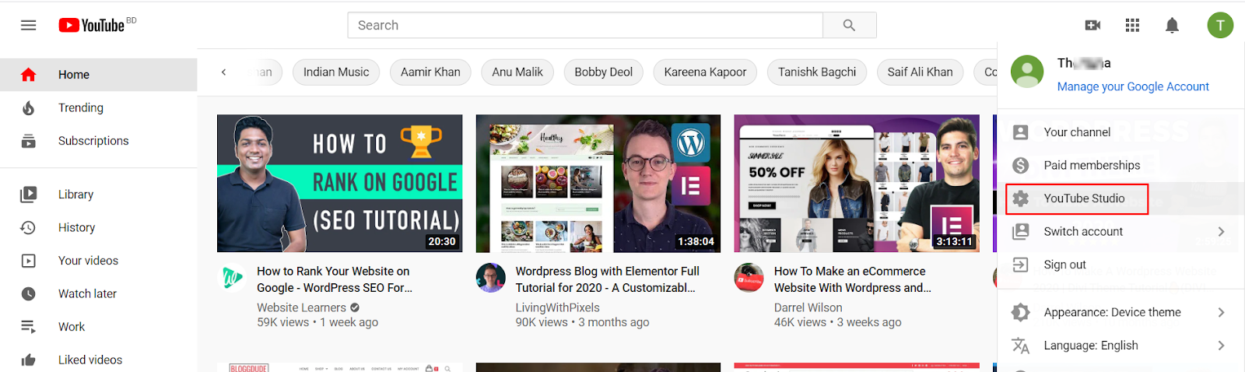Viewport: 1245px width, 372px height.
Task: Open the notifications bell
Action: click(1172, 25)
